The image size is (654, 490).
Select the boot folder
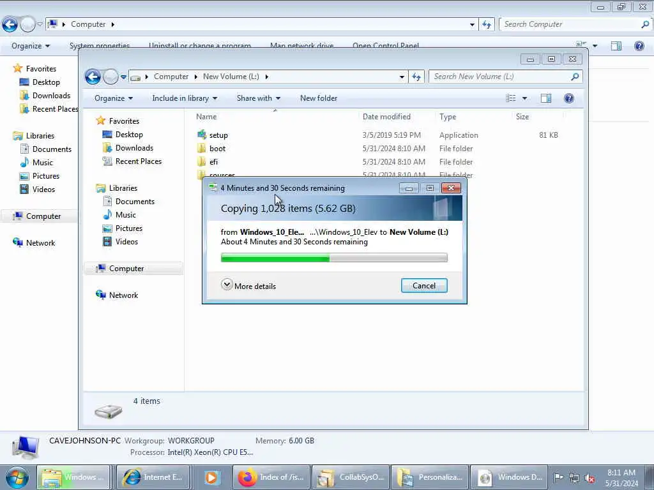pos(217,148)
